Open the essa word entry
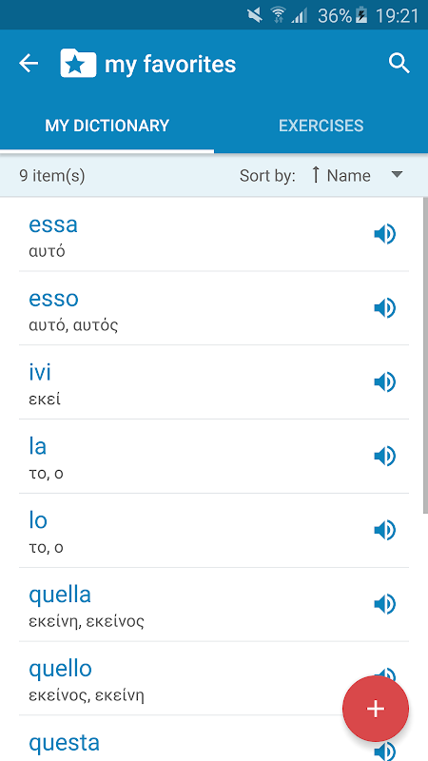The image size is (428, 761). coord(213,234)
